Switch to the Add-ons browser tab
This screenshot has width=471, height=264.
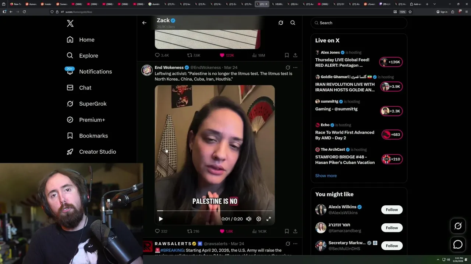(x=415, y=4)
